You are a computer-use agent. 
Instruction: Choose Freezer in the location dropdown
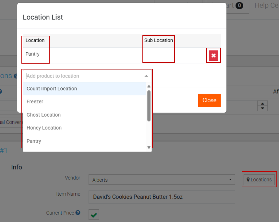tap(35, 102)
